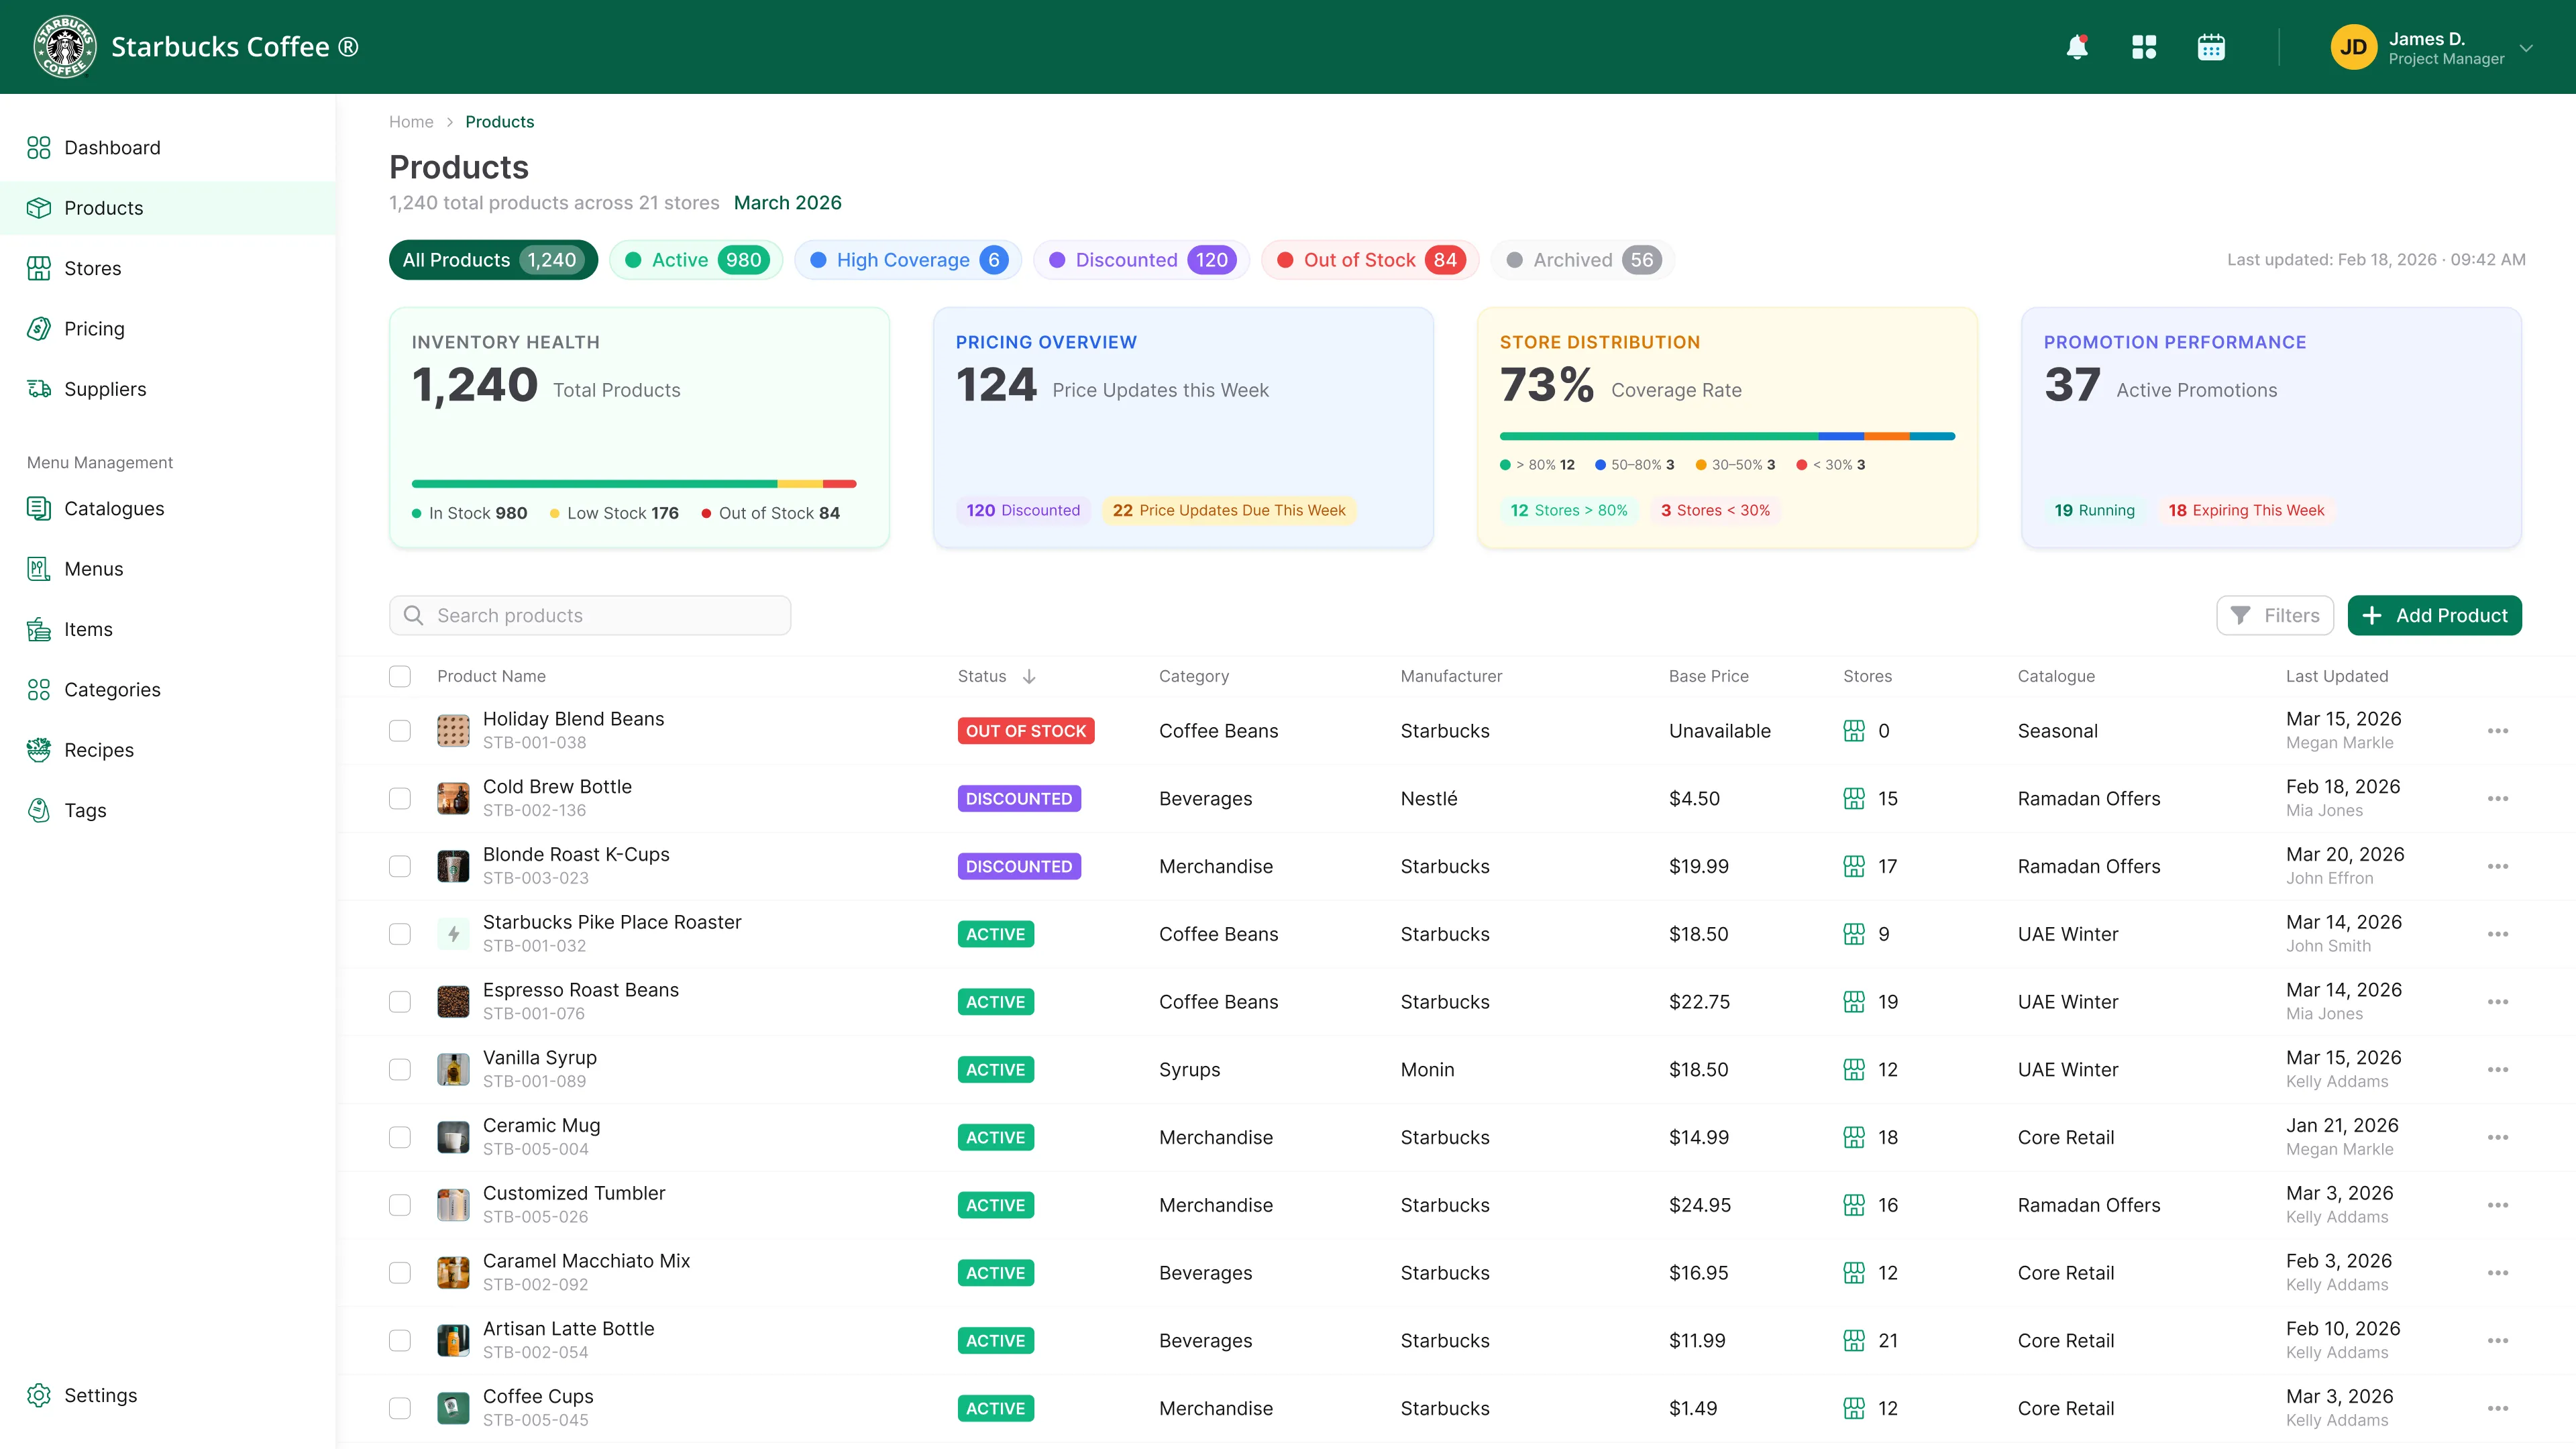Show All Products tab
This screenshot has height=1449, width=2576.
[493, 260]
